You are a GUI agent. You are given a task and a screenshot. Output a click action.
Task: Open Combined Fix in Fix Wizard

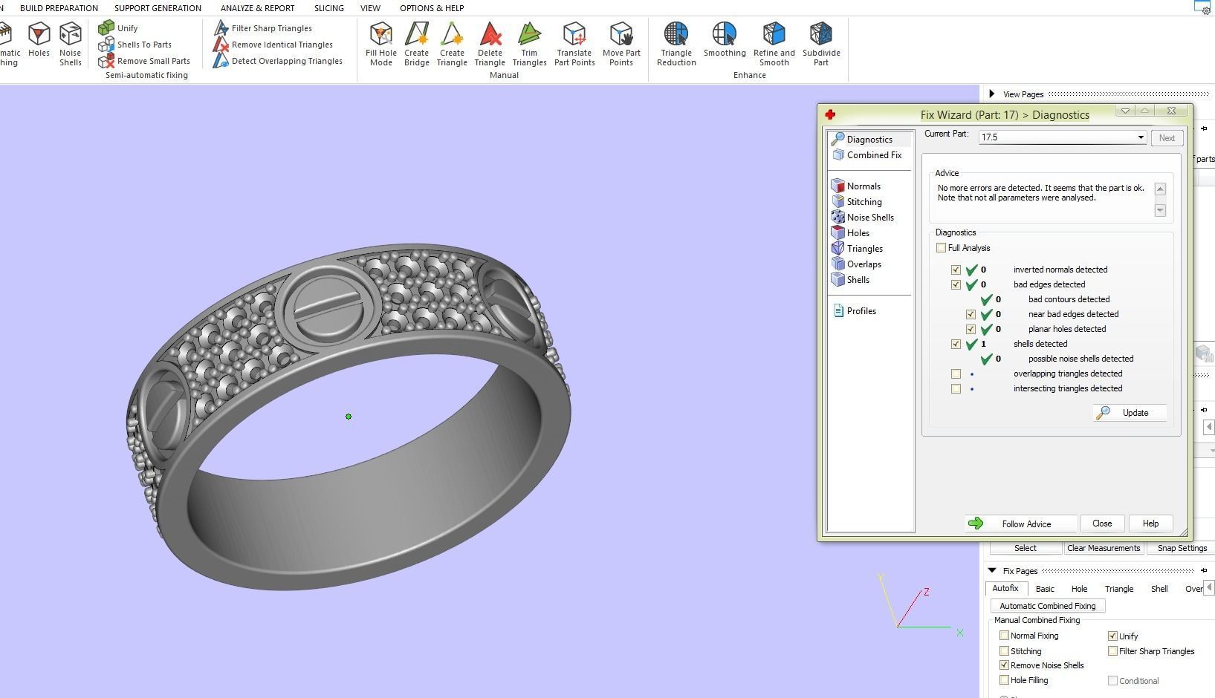tap(867, 155)
